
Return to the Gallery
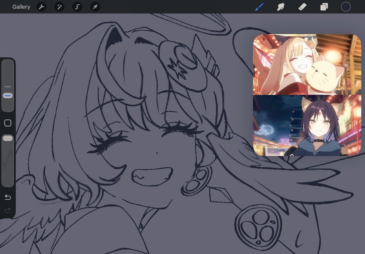coord(21,6)
